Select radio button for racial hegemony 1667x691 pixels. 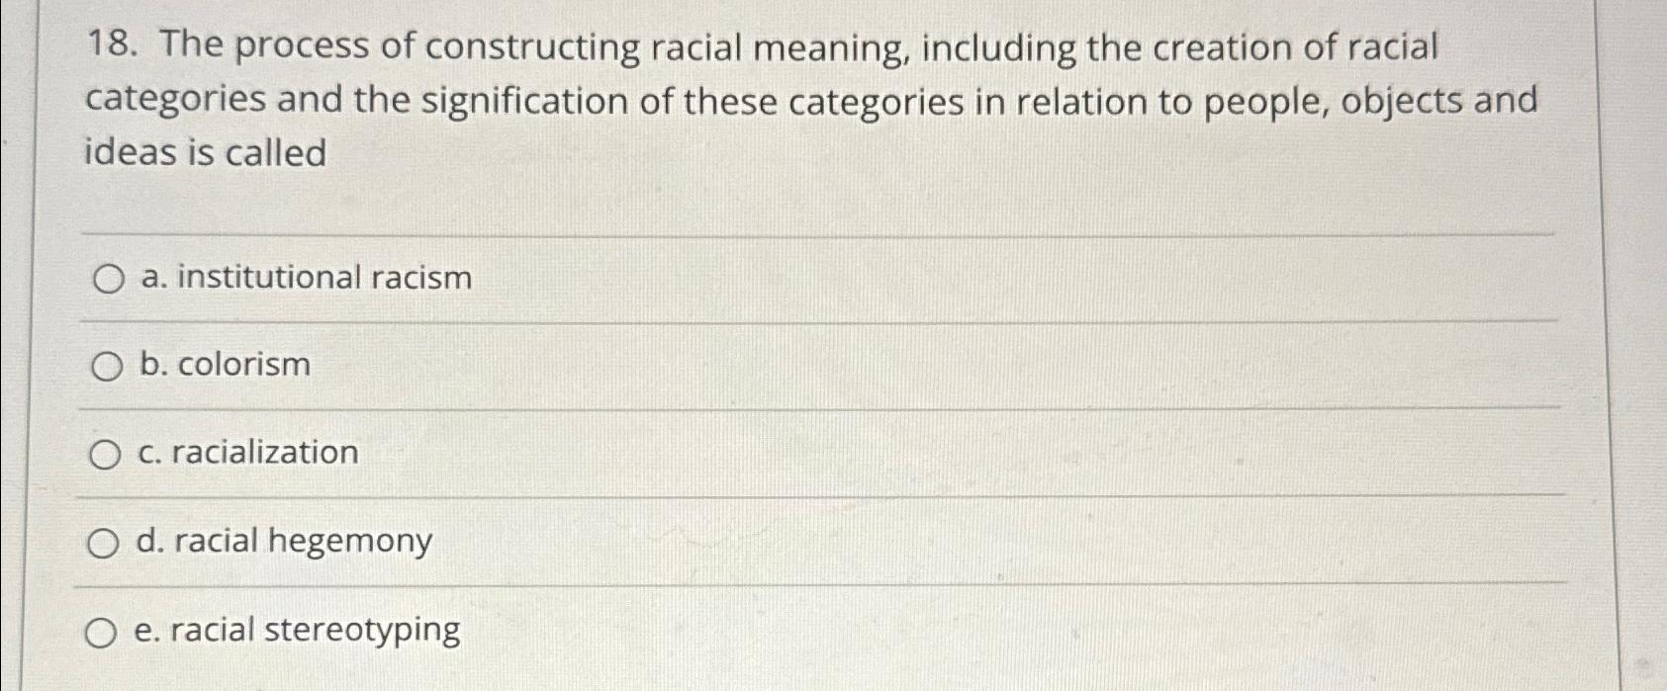click(106, 543)
